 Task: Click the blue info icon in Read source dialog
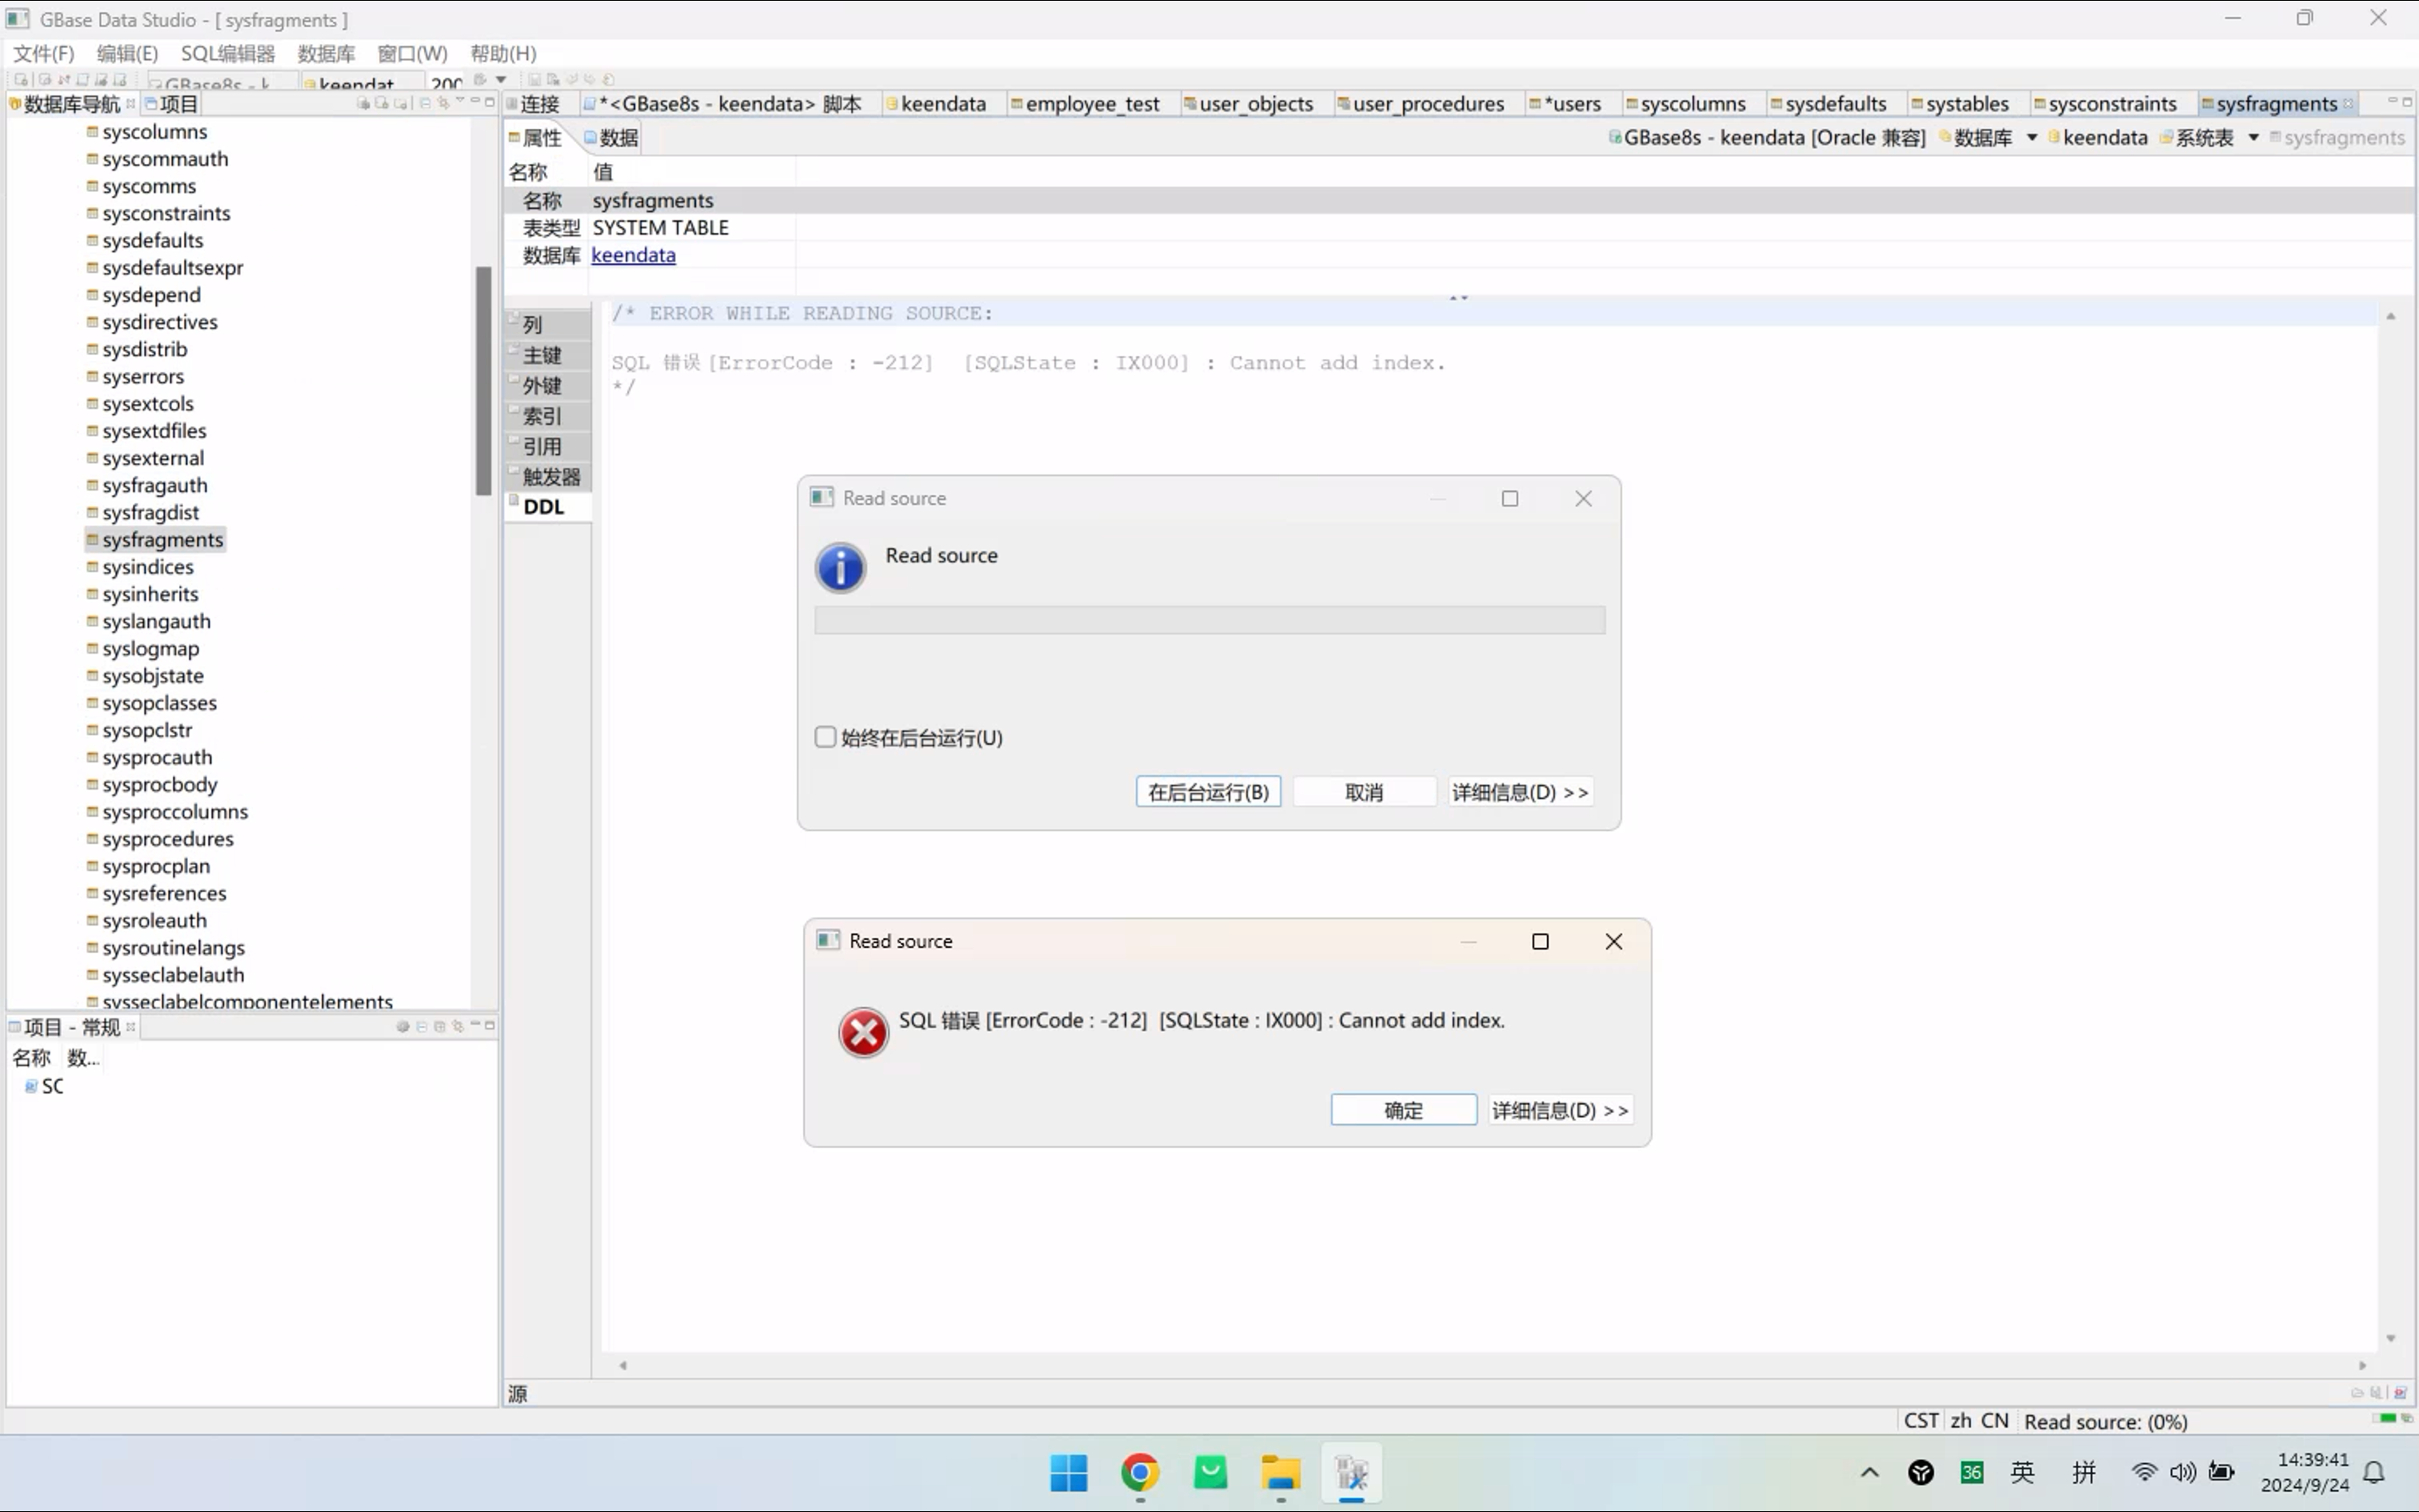[841, 568]
